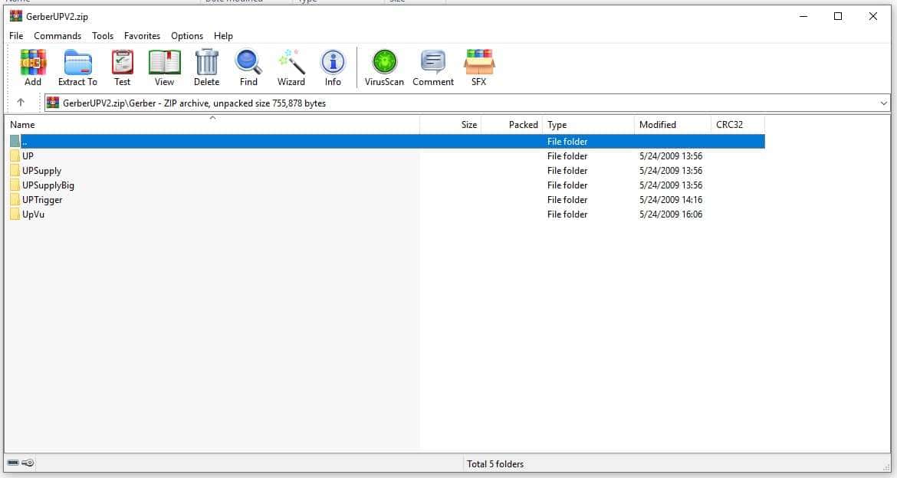897x478 pixels.
Task: Click the modified date 5/24/2009 16:06
Action: pos(671,214)
